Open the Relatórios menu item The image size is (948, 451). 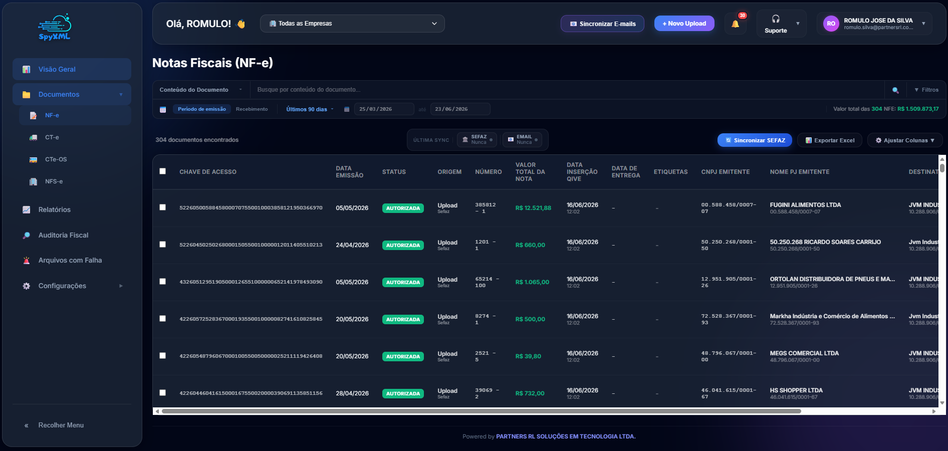point(72,209)
